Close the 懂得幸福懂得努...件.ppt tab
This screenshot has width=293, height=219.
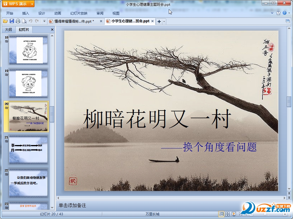click(101, 21)
